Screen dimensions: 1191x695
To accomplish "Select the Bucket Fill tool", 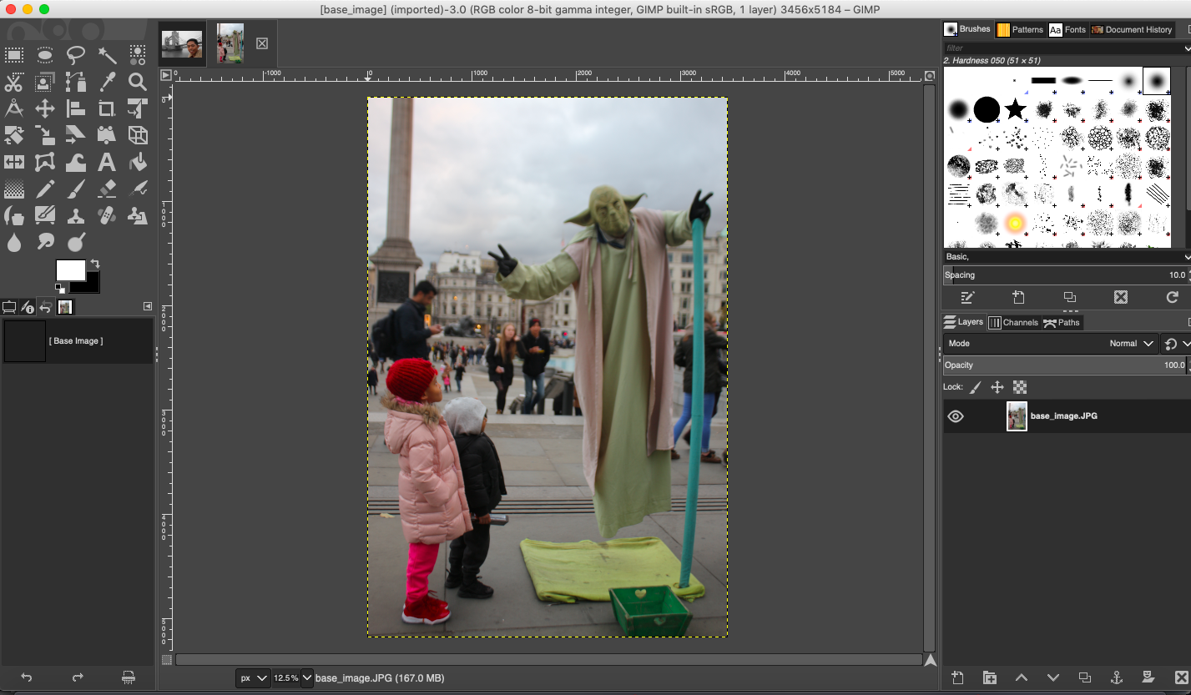I will coord(138,162).
